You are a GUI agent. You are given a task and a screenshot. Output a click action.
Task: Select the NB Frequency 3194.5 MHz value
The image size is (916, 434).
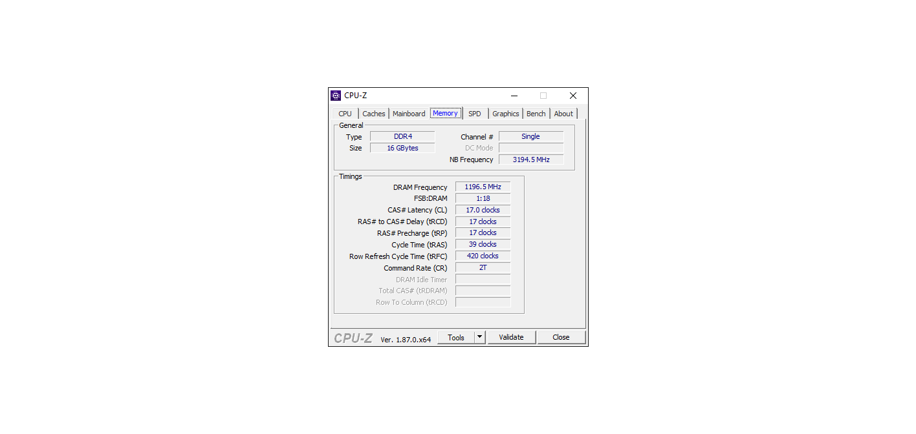tap(531, 160)
